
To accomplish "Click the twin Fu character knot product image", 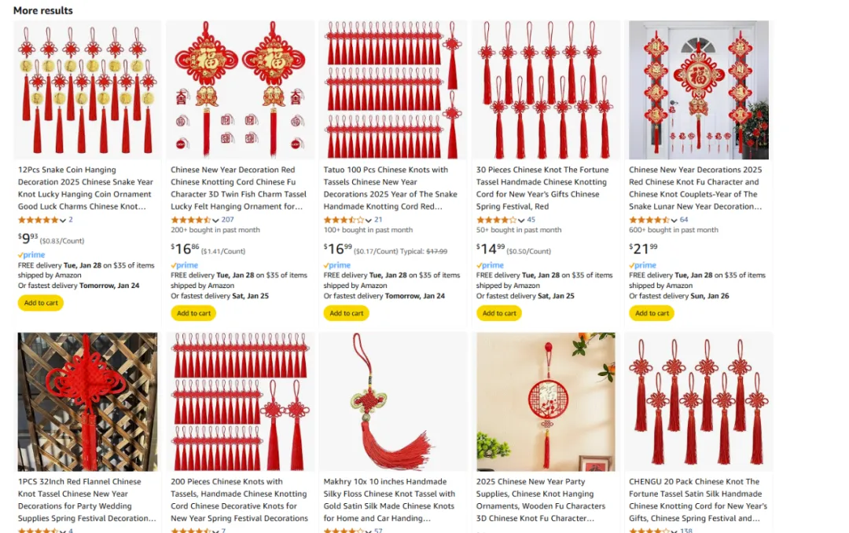I will tap(240, 89).
